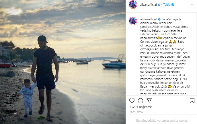Share the post using the paper plane icon
This screenshot has height=124, width=197.
149,101
